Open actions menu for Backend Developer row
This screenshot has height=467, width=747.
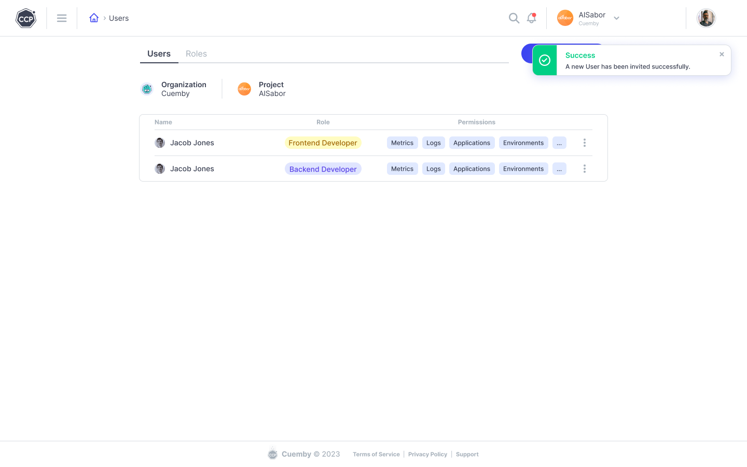585,169
